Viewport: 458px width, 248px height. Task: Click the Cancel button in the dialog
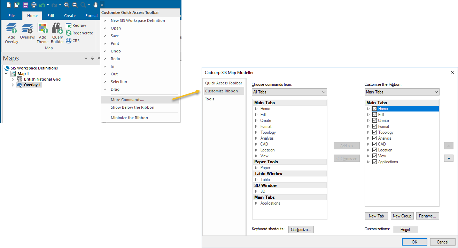(x=443, y=242)
